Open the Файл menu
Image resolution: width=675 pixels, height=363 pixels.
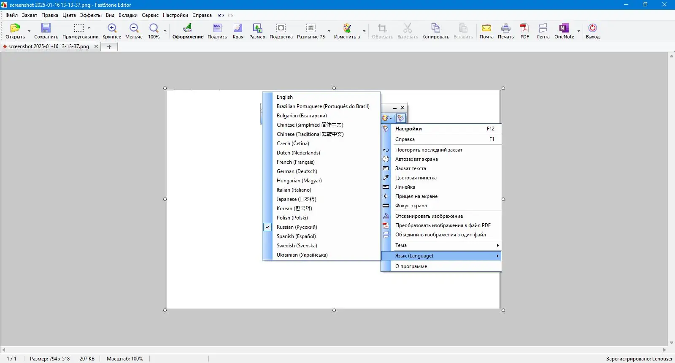pos(12,15)
